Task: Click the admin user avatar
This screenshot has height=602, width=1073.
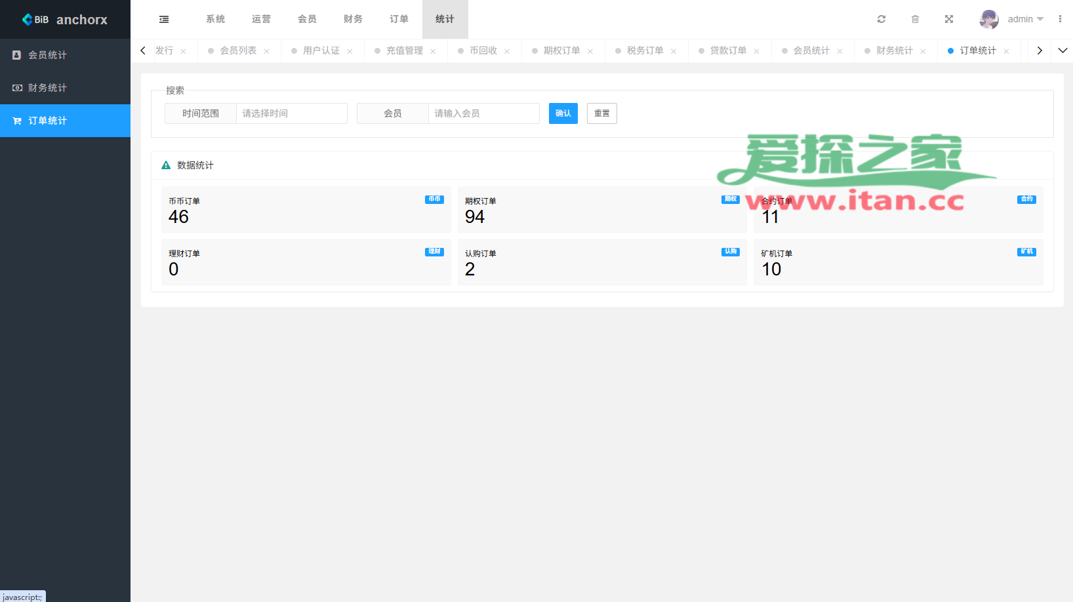Action: tap(988, 19)
